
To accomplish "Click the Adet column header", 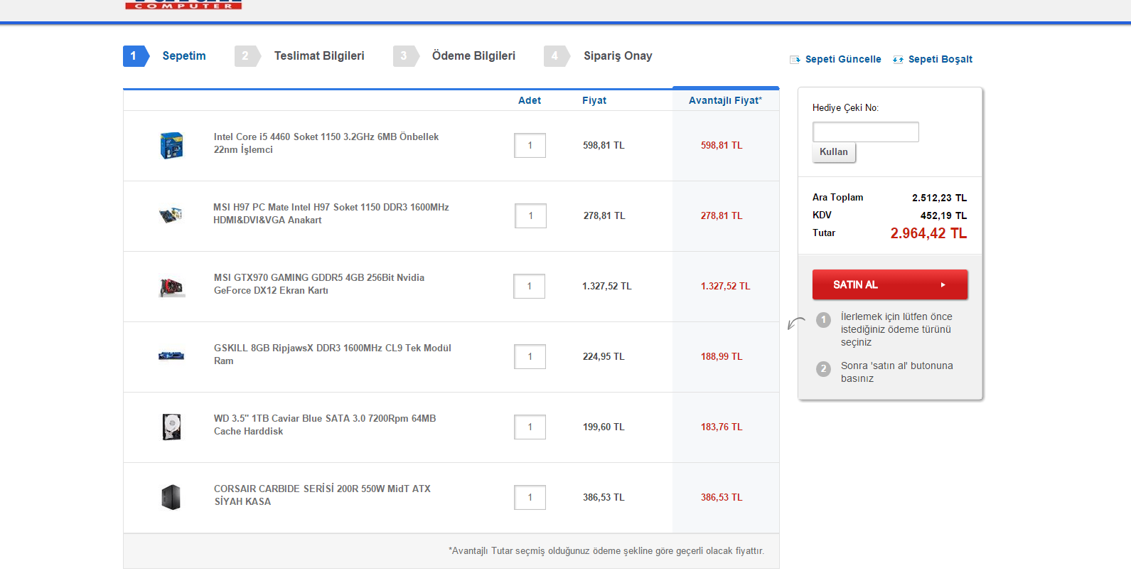I will (530, 100).
